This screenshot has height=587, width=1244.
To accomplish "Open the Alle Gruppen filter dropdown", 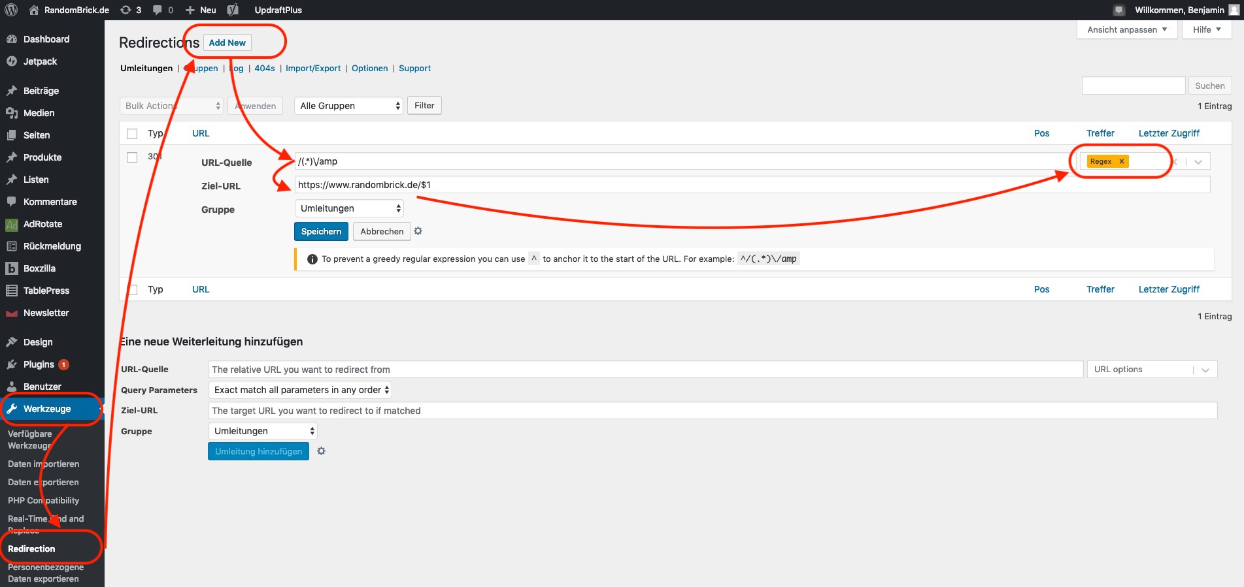I will [x=349, y=106].
